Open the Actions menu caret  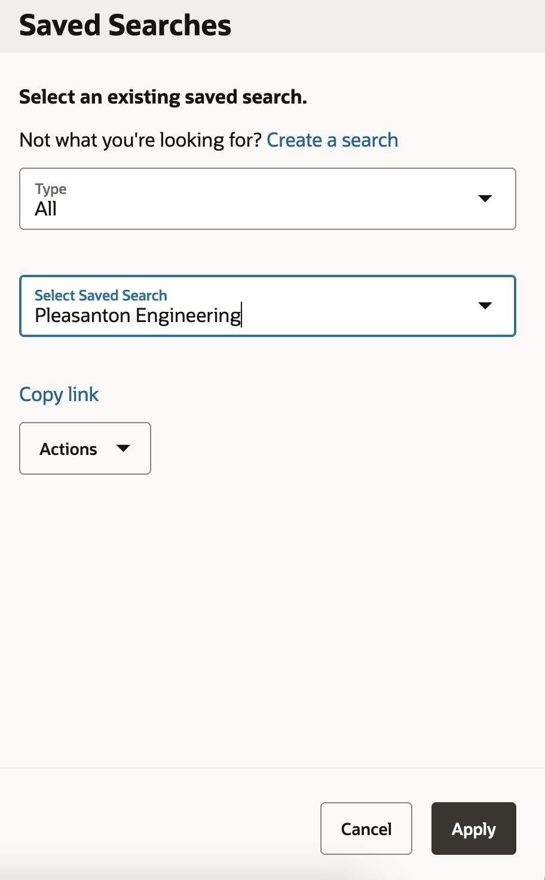[x=124, y=448]
